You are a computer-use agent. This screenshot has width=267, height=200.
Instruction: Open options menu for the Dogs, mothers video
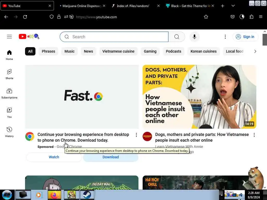coord(254,135)
